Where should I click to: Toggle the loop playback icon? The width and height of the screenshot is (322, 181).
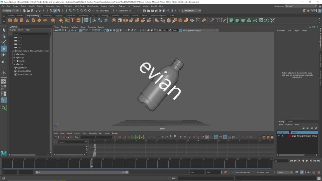tap(297, 172)
